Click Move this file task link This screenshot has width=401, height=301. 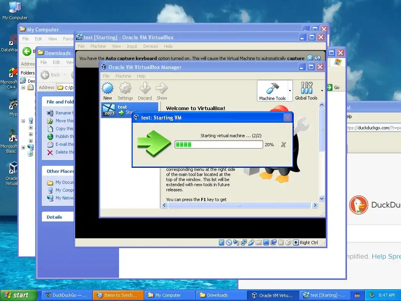(x=60, y=121)
